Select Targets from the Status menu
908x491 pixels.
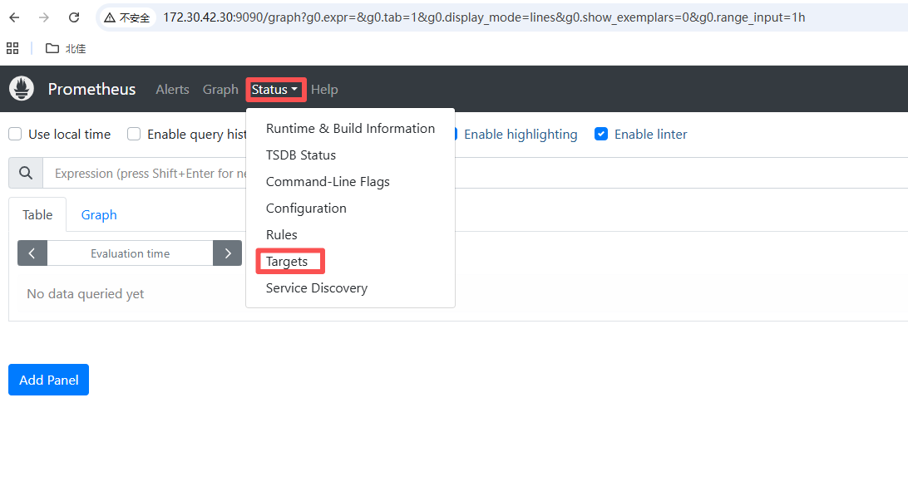[x=287, y=262]
